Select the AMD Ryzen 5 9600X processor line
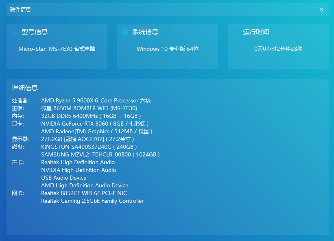334x241 pixels. tap(96, 100)
